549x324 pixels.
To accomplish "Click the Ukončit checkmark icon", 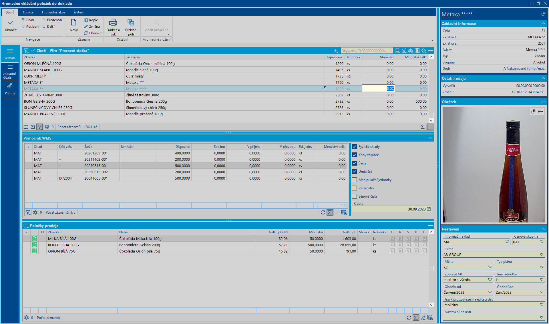I will (x=11, y=23).
